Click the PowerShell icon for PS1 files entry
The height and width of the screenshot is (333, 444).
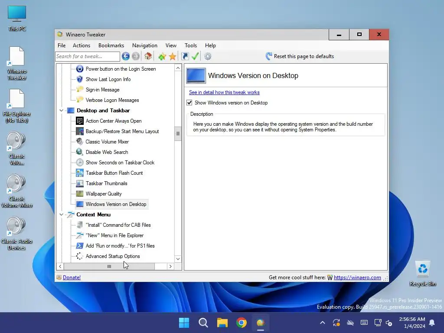pyautogui.click(x=80, y=246)
